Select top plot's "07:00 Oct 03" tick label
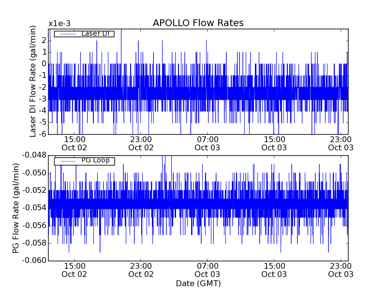Image resolution: width=387 pixels, height=290 pixels. tap(207, 143)
